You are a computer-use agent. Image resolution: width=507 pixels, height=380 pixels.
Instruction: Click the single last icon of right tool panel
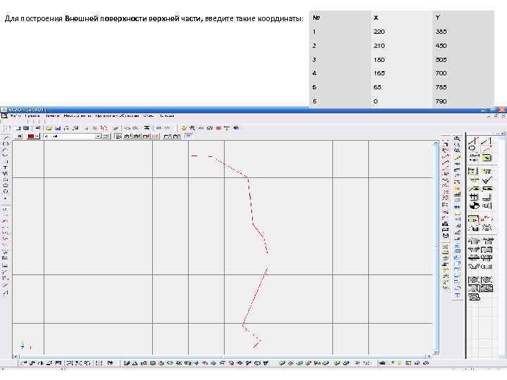click(x=474, y=298)
